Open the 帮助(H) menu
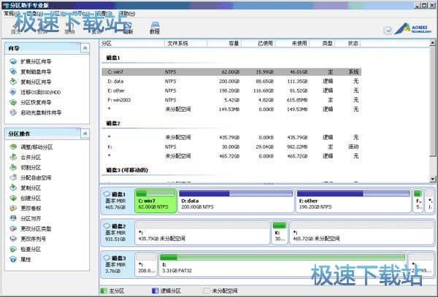The width and height of the screenshot is (438, 297). pos(127,13)
